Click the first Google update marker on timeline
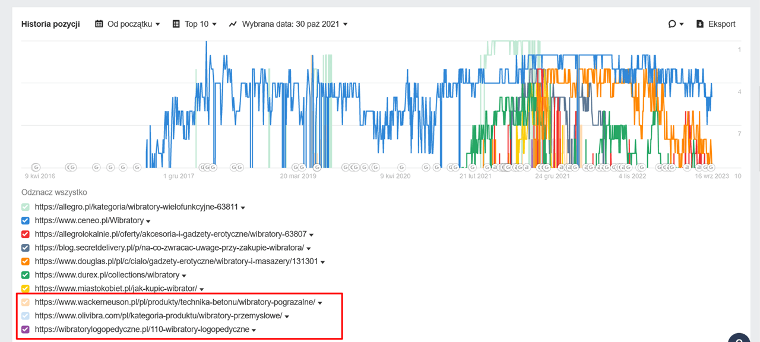This screenshot has height=342, width=760. click(36, 167)
